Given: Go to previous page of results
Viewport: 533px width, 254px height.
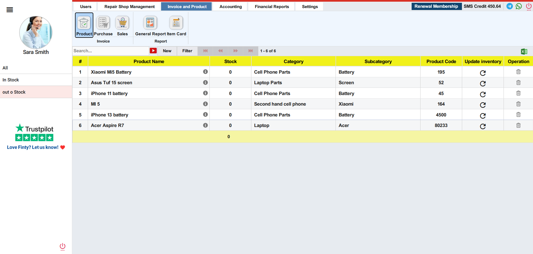Looking at the screenshot, I should coord(220,51).
